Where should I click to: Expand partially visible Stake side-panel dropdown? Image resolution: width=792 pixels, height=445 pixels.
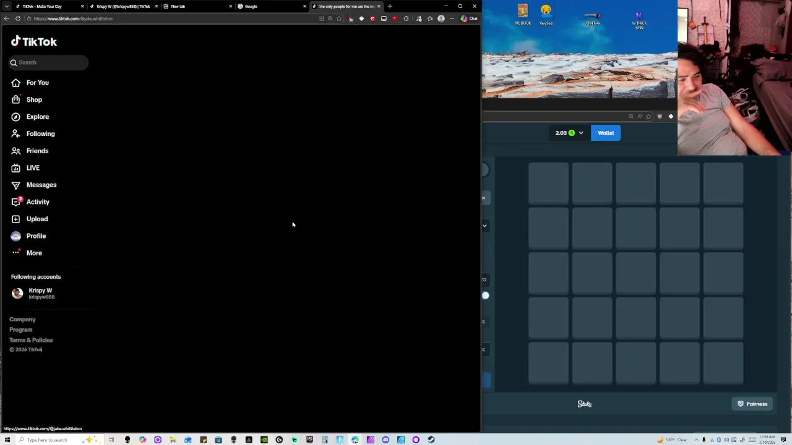tap(484, 226)
